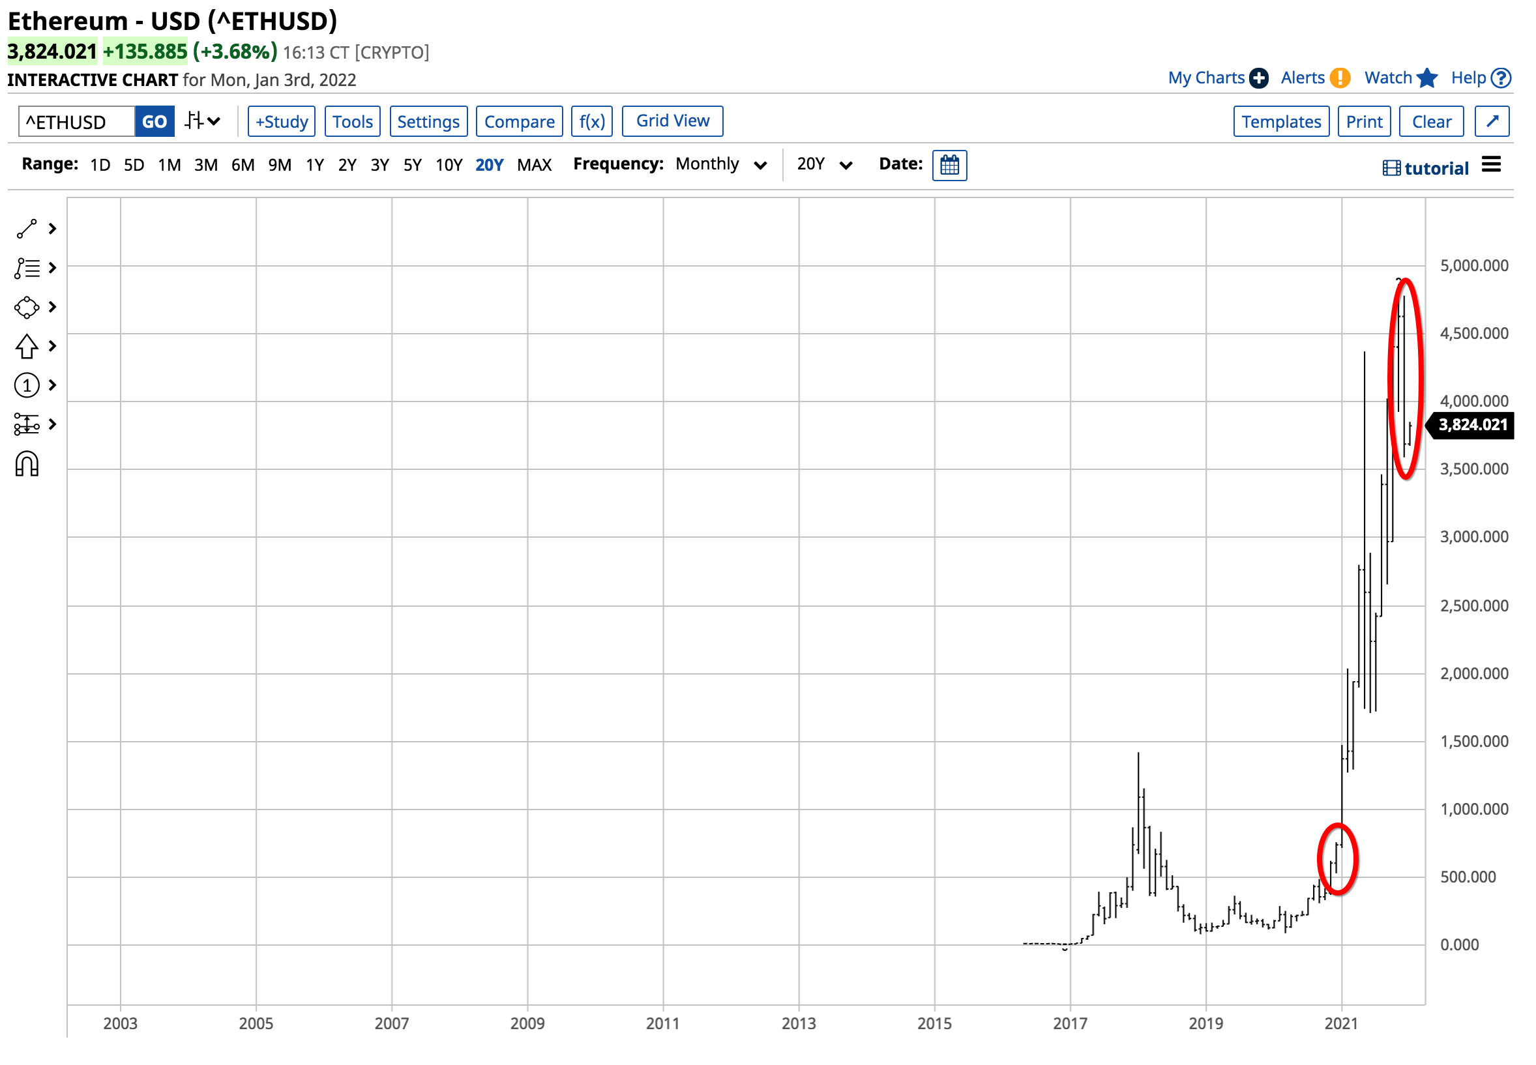
Task: Open the hamburger chart menu icon
Action: coord(1491,164)
